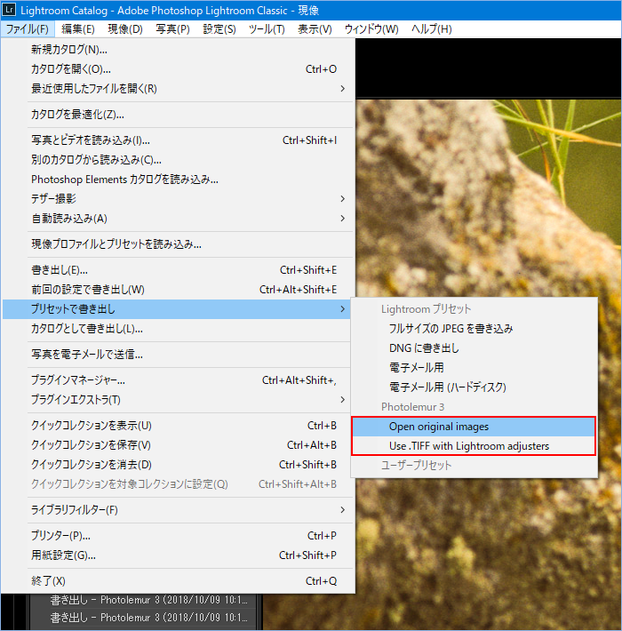This screenshot has width=622, height=631.
Task: Open the 写真(P) menu
Action: pyautogui.click(x=172, y=29)
